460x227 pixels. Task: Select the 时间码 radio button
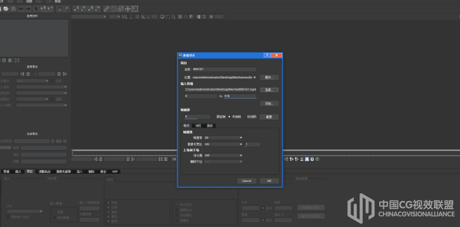point(245,117)
